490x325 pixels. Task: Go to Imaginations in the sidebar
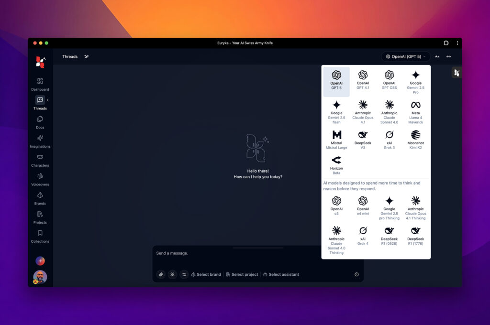(40, 141)
